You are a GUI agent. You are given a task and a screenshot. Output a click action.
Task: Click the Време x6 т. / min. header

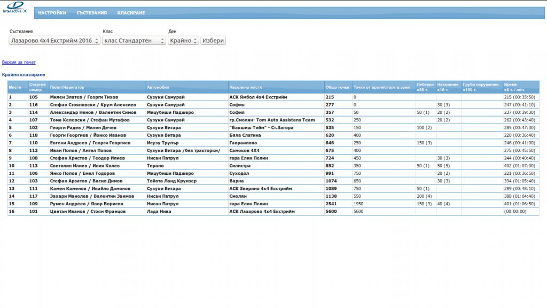[521, 87]
